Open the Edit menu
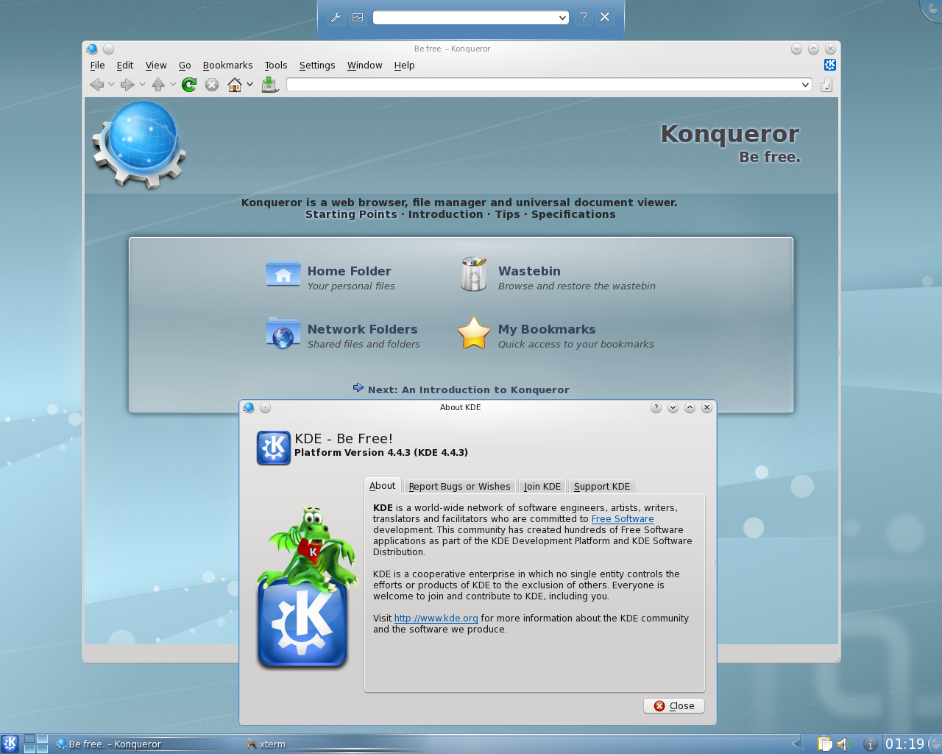This screenshot has width=942, height=754. pyautogui.click(x=125, y=65)
